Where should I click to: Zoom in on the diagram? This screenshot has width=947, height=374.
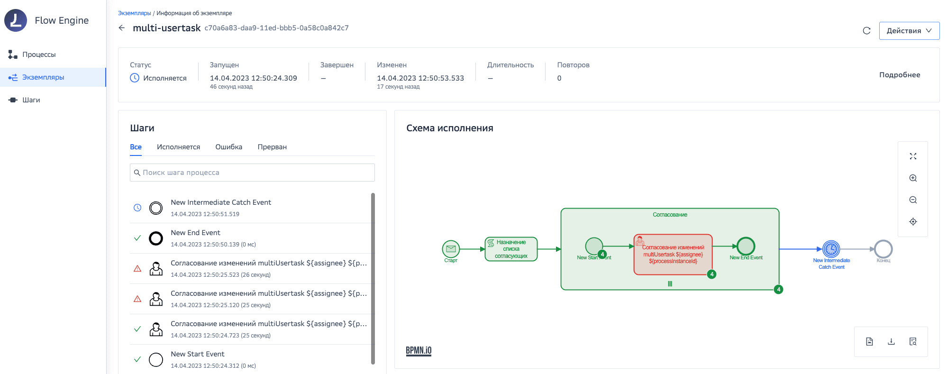point(913,178)
